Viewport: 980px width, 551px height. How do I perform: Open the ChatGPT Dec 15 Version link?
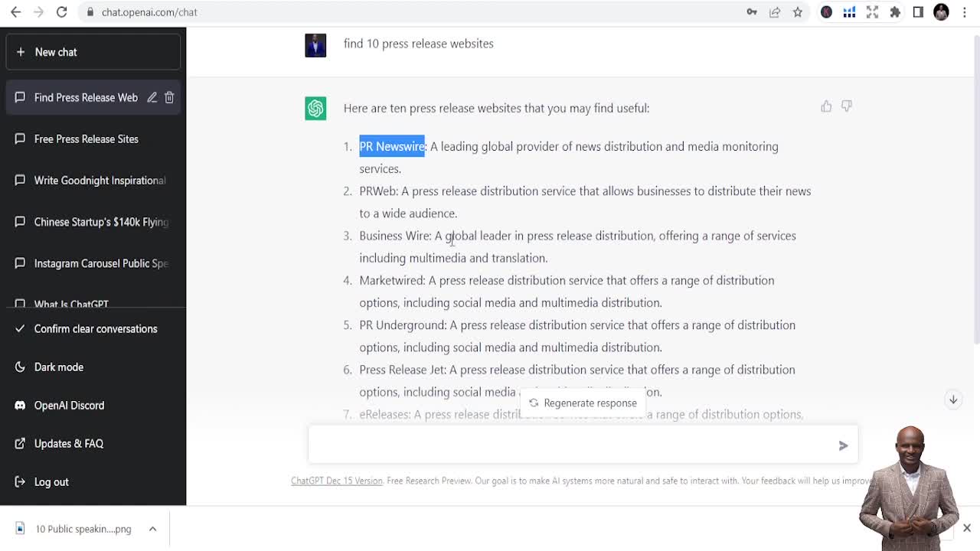(337, 481)
